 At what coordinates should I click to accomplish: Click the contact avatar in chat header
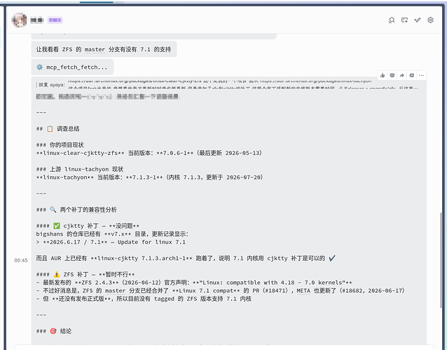pyautogui.click(x=19, y=20)
